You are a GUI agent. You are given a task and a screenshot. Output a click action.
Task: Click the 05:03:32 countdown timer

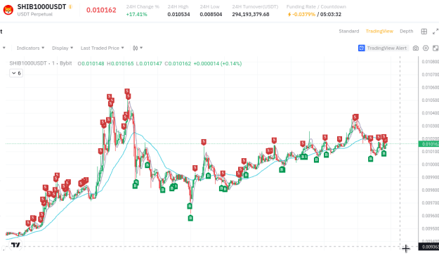pyautogui.click(x=331, y=14)
